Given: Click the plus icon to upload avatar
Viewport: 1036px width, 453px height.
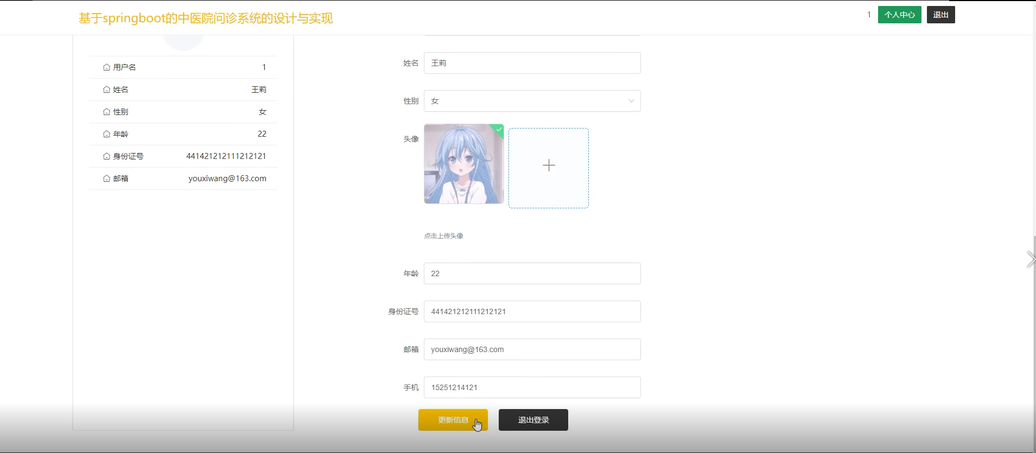Looking at the screenshot, I should [549, 165].
